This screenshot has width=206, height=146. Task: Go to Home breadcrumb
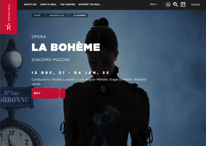(37, 15)
